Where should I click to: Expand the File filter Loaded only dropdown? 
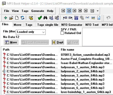point(31,32)
